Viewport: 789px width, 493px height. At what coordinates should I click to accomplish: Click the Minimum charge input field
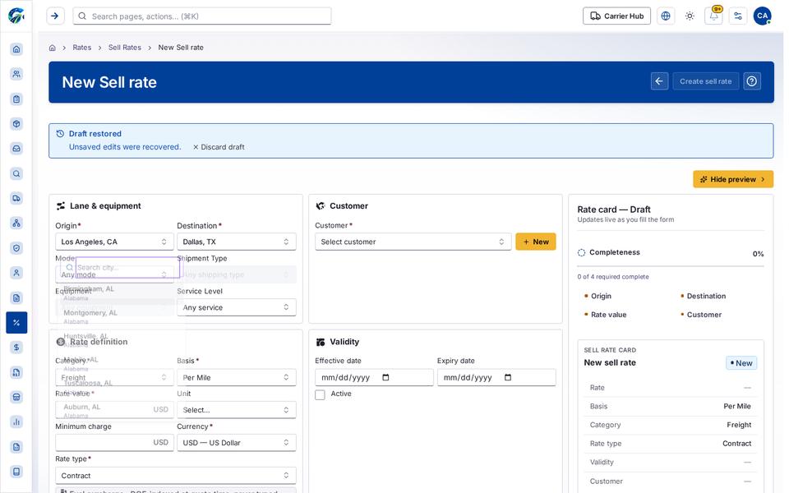114,443
